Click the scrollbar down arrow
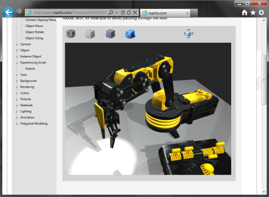 click(264, 192)
